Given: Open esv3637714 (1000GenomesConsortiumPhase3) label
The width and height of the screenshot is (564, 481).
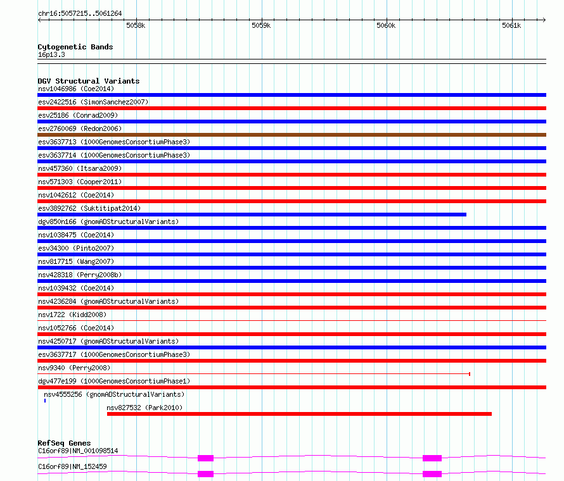Looking at the screenshot, I should click(114, 155).
